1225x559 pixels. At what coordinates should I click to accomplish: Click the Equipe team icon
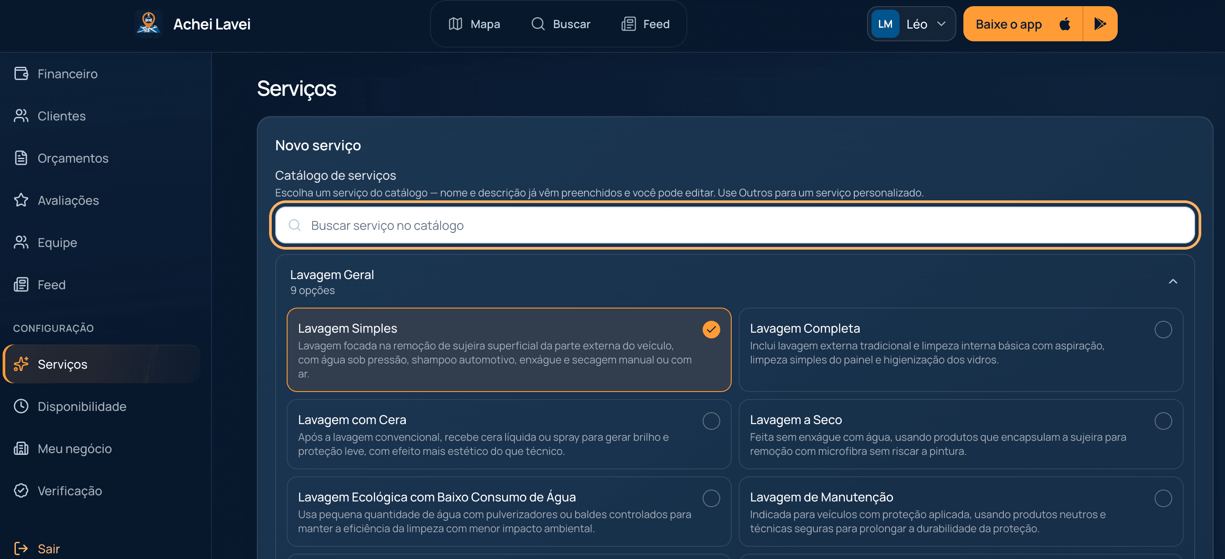tap(21, 243)
